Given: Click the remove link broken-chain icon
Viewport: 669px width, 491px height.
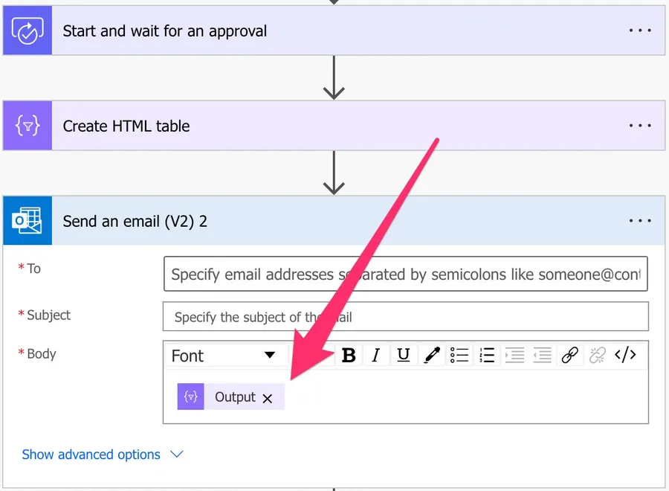Looking at the screenshot, I should coord(597,356).
